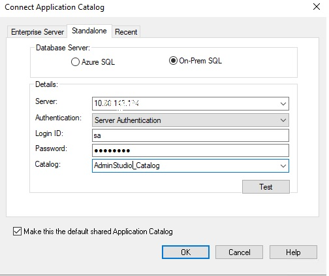Select the Standalone tab
The image size is (329, 276).
pyautogui.click(x=89, y=31)
